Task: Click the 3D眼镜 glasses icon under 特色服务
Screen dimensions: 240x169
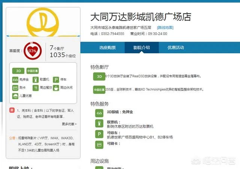Action: pos(99,113)
